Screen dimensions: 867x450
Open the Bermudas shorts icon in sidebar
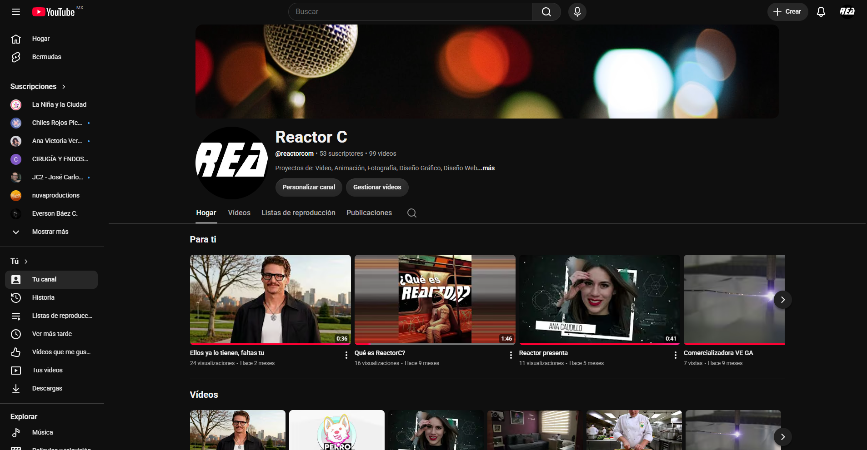point(16,57)
